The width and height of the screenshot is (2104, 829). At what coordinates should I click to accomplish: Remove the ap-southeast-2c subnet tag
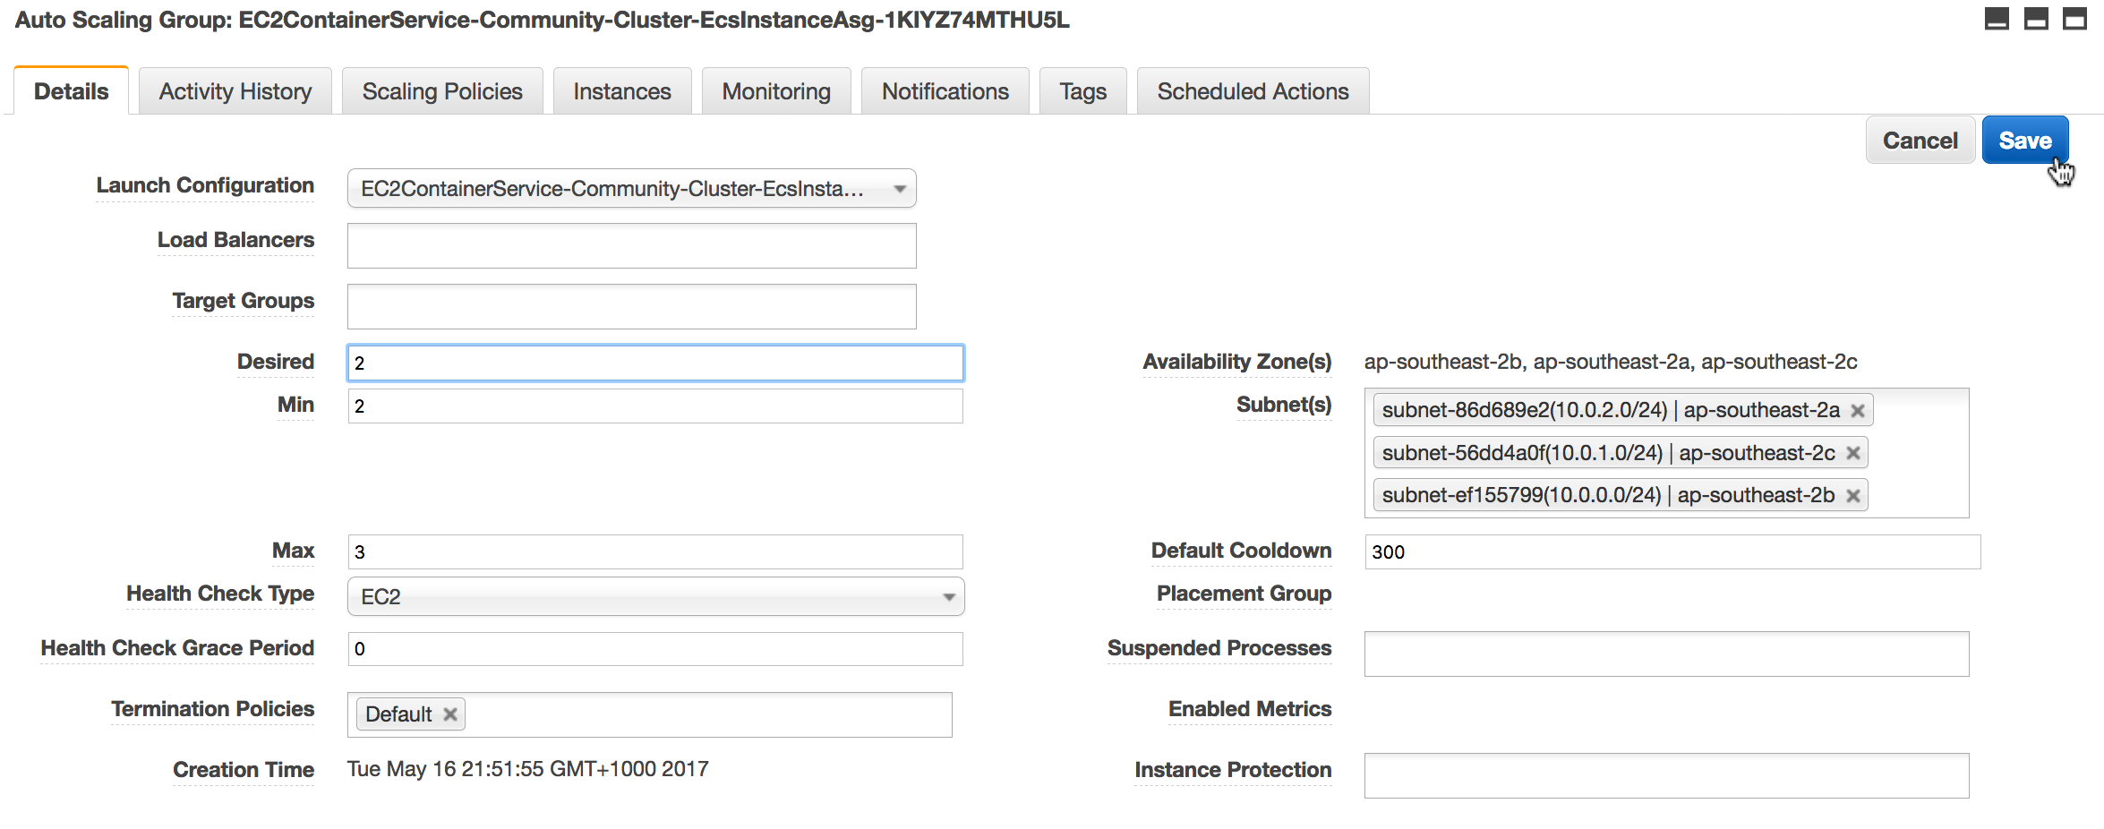point(1853,454)
